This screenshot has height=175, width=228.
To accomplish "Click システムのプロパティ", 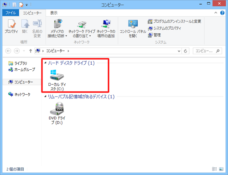I will 165,28.
